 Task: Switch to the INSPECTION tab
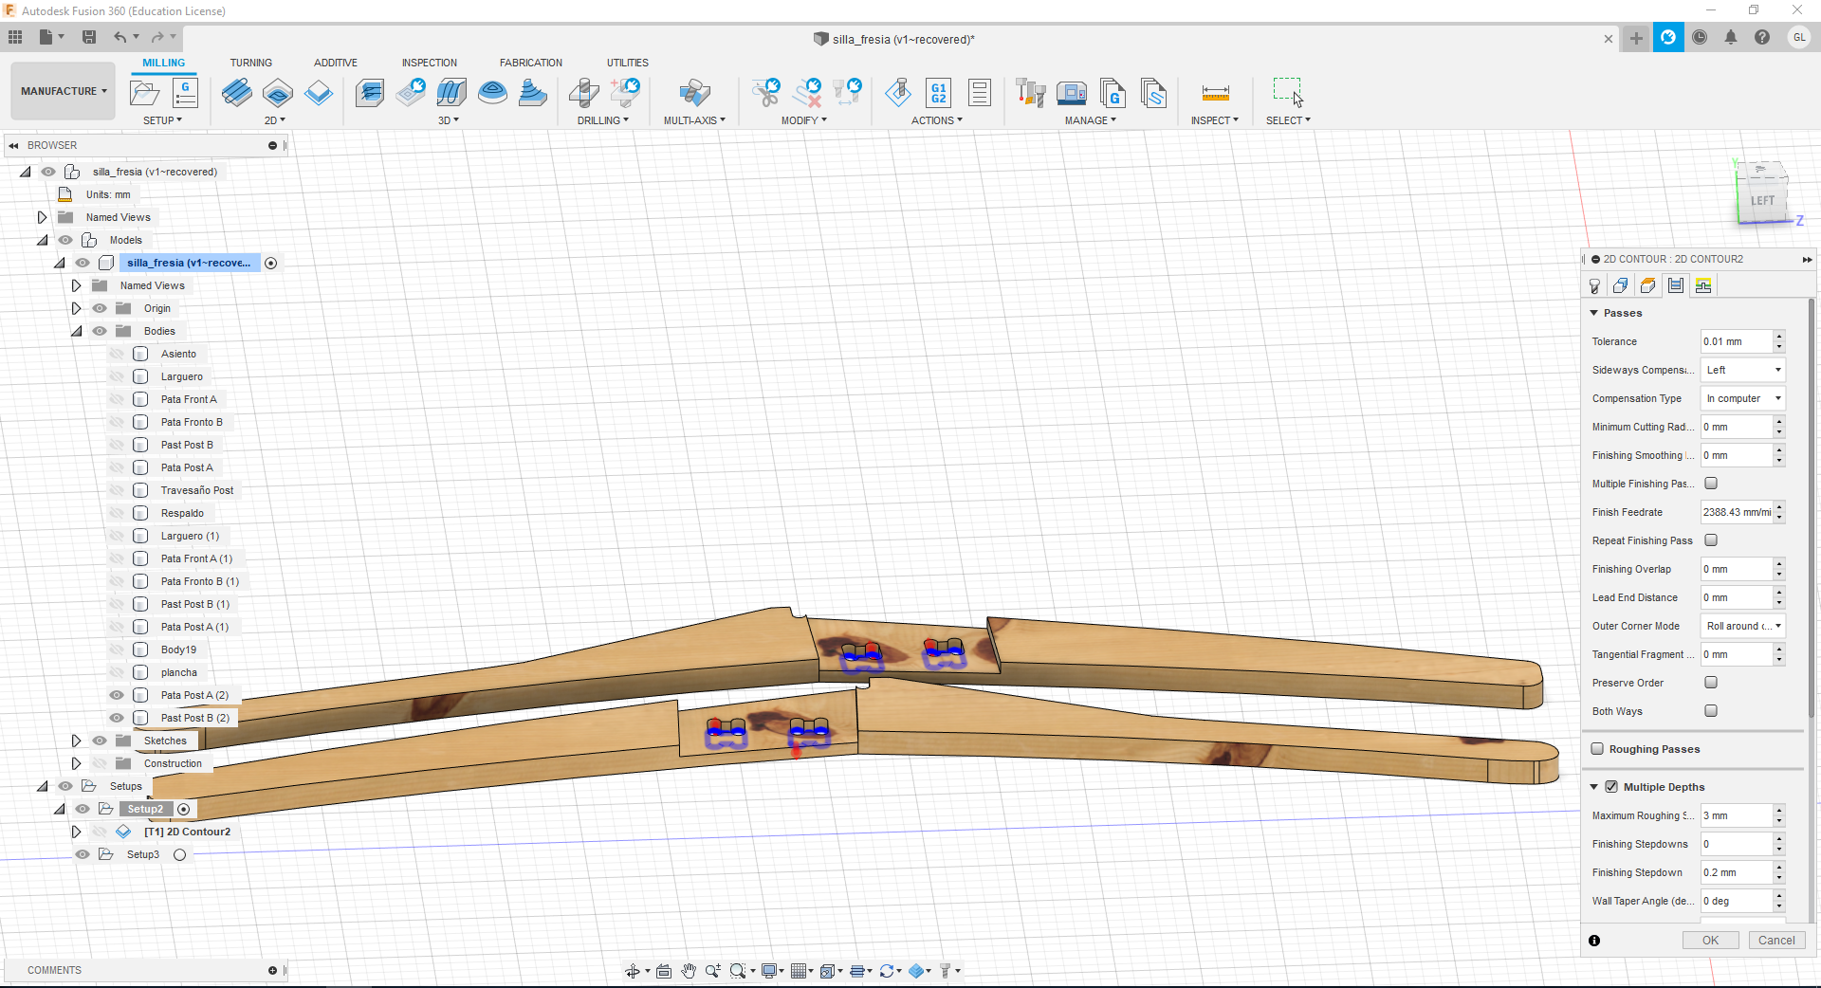429,63
